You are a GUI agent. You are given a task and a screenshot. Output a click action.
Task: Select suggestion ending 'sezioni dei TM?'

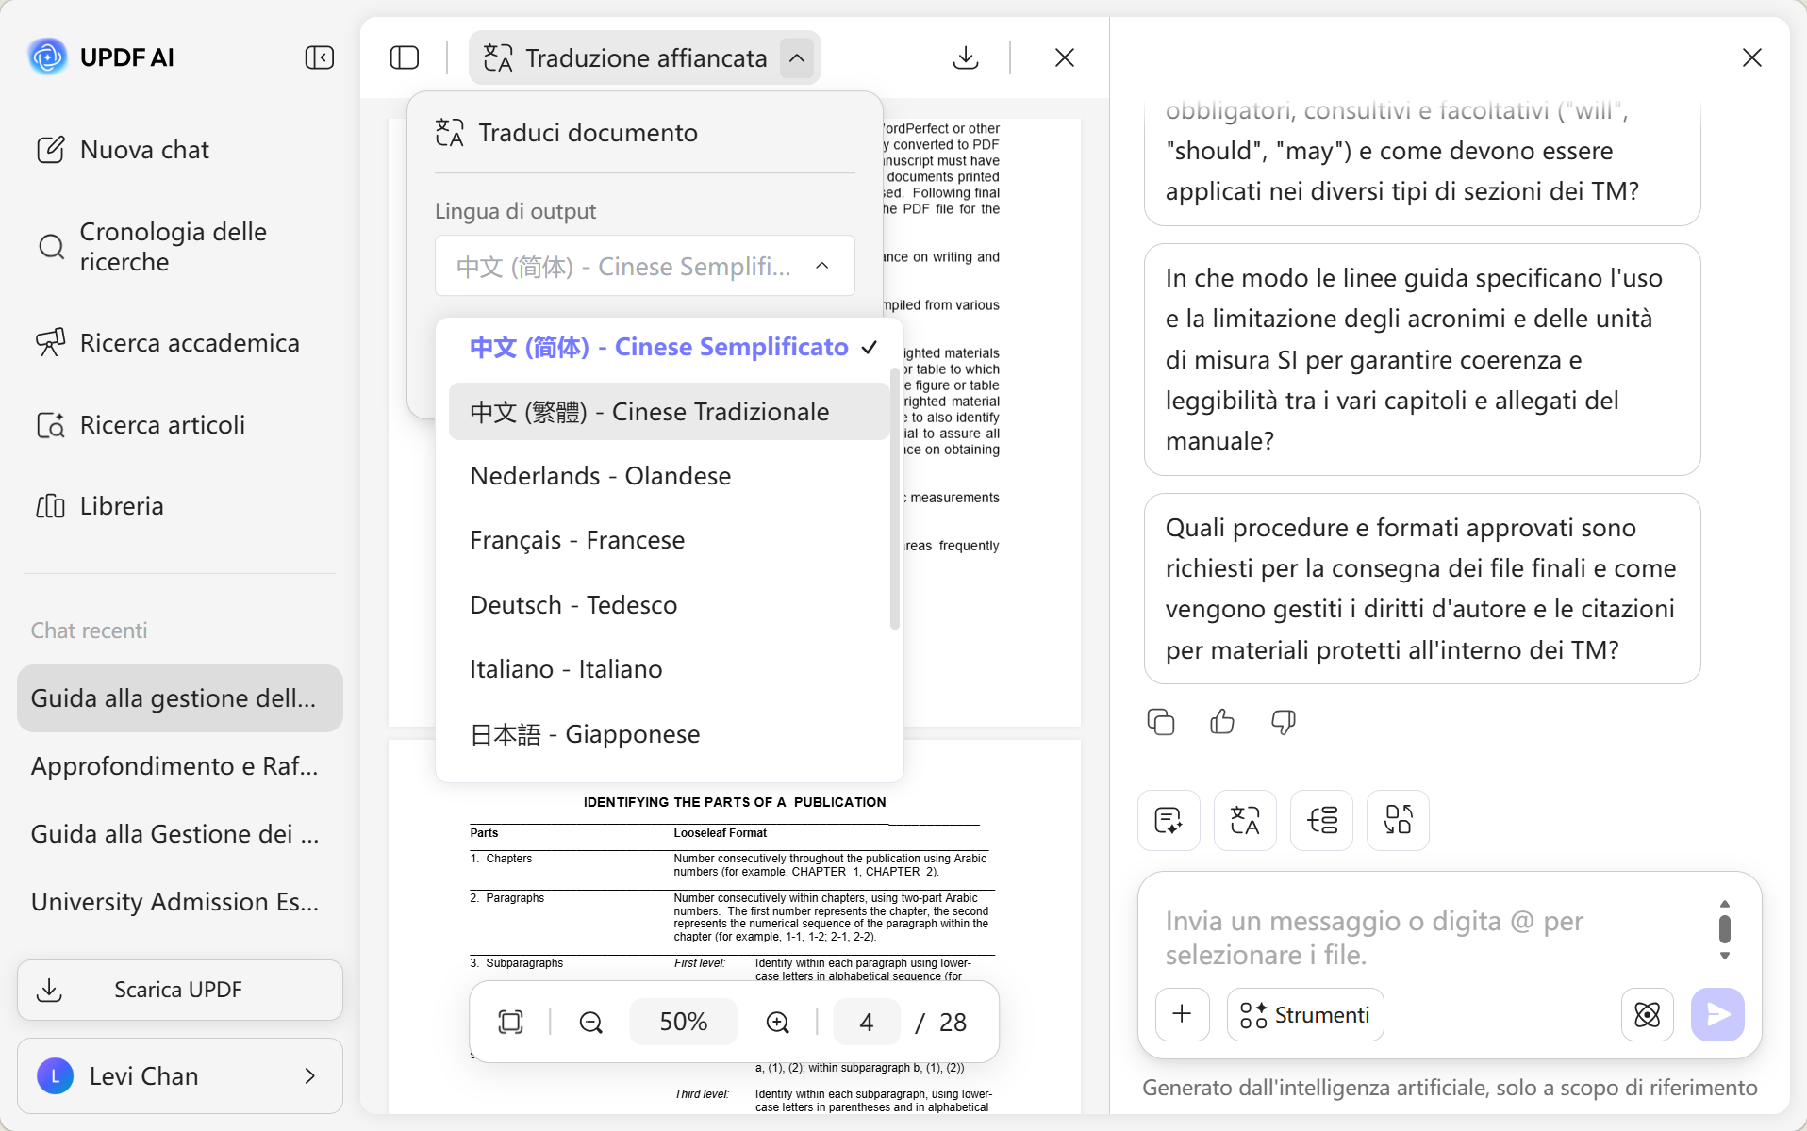(x=1422, y=160)
